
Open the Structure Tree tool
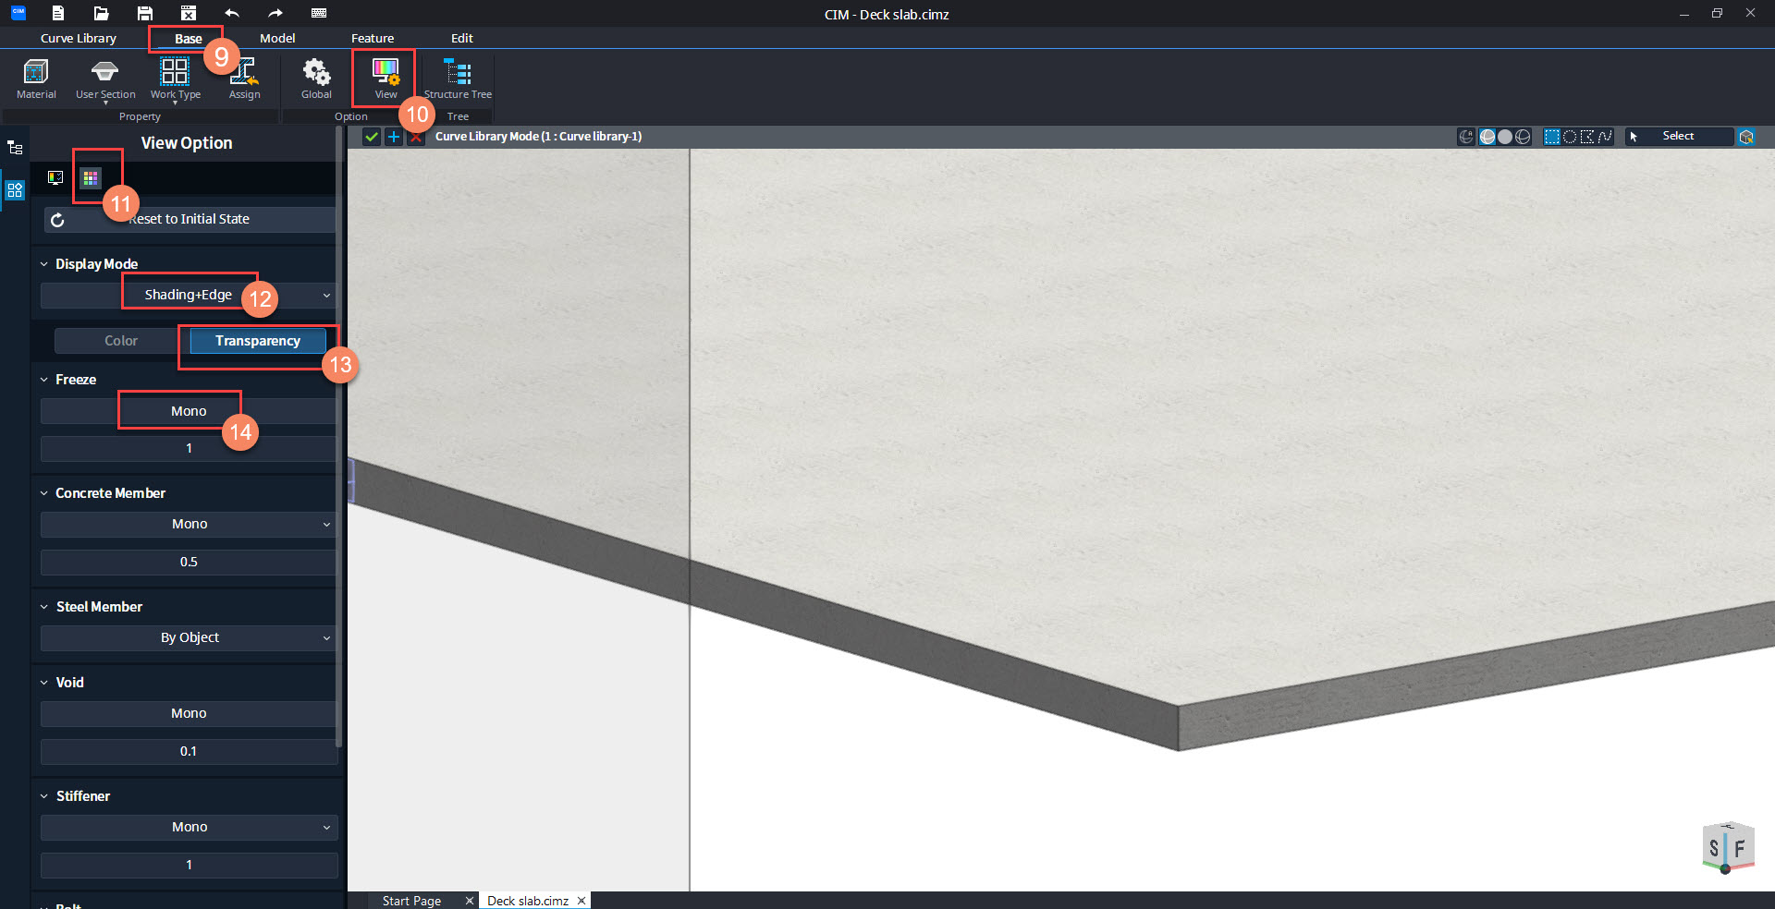(x=458, y=79)
